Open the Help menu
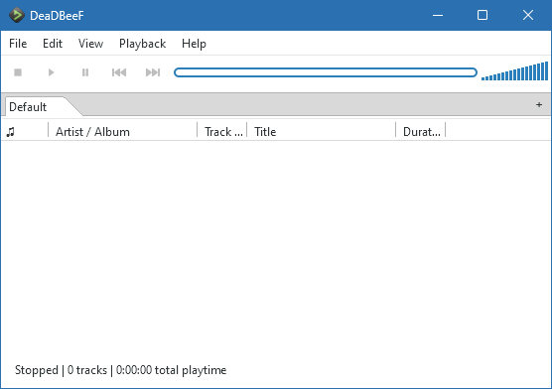552x389 pixels. coord(194,44)
